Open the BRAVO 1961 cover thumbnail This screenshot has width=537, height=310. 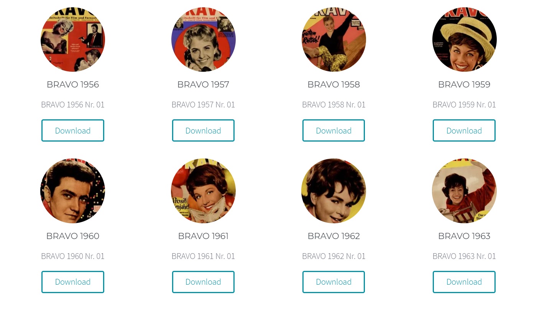[203, 191]
